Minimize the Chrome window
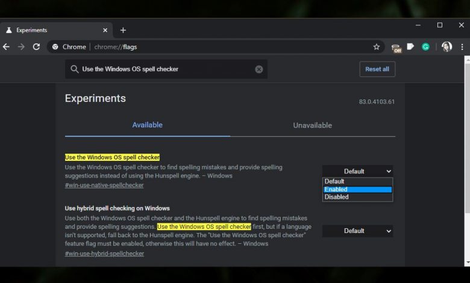Viewport: 470px width, 283px height. tap(418, 25)
